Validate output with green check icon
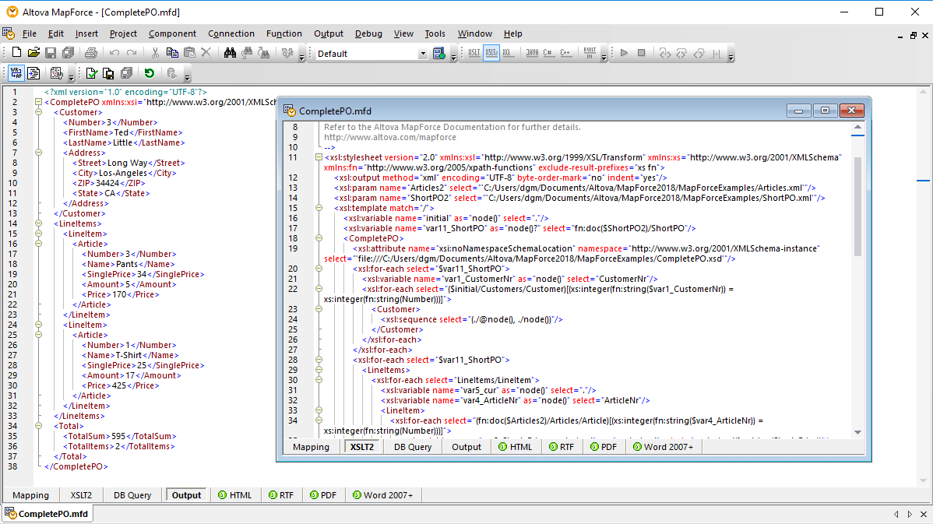Image resolution: width=933 pixels, height=524 pixels. (91, 73)
